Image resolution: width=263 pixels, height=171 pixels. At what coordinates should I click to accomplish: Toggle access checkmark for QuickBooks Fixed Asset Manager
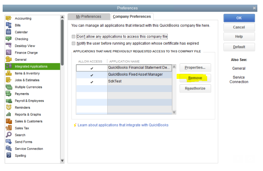click(x=92, y=75)
